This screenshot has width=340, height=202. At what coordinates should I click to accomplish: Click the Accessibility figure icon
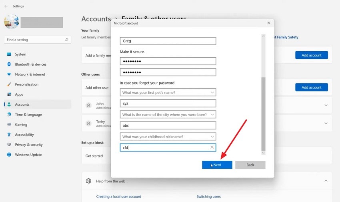[9, 134]
